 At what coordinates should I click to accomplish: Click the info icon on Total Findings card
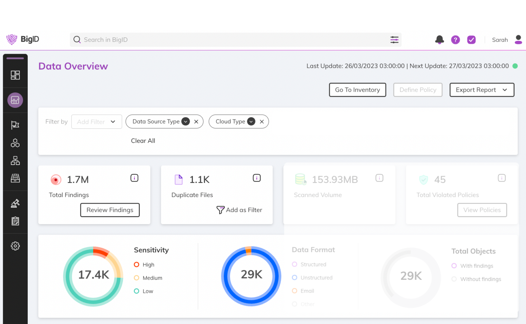[x=134, y=178]
